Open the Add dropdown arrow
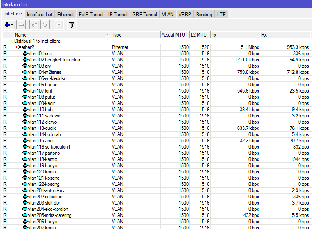The height and width of the screenshot is (229, 312). coord(12,25)
